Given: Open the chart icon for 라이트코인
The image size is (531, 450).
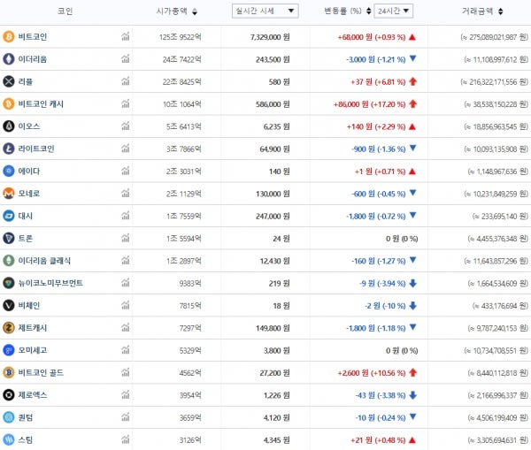Looking at the screenshot, I should 126,148.
